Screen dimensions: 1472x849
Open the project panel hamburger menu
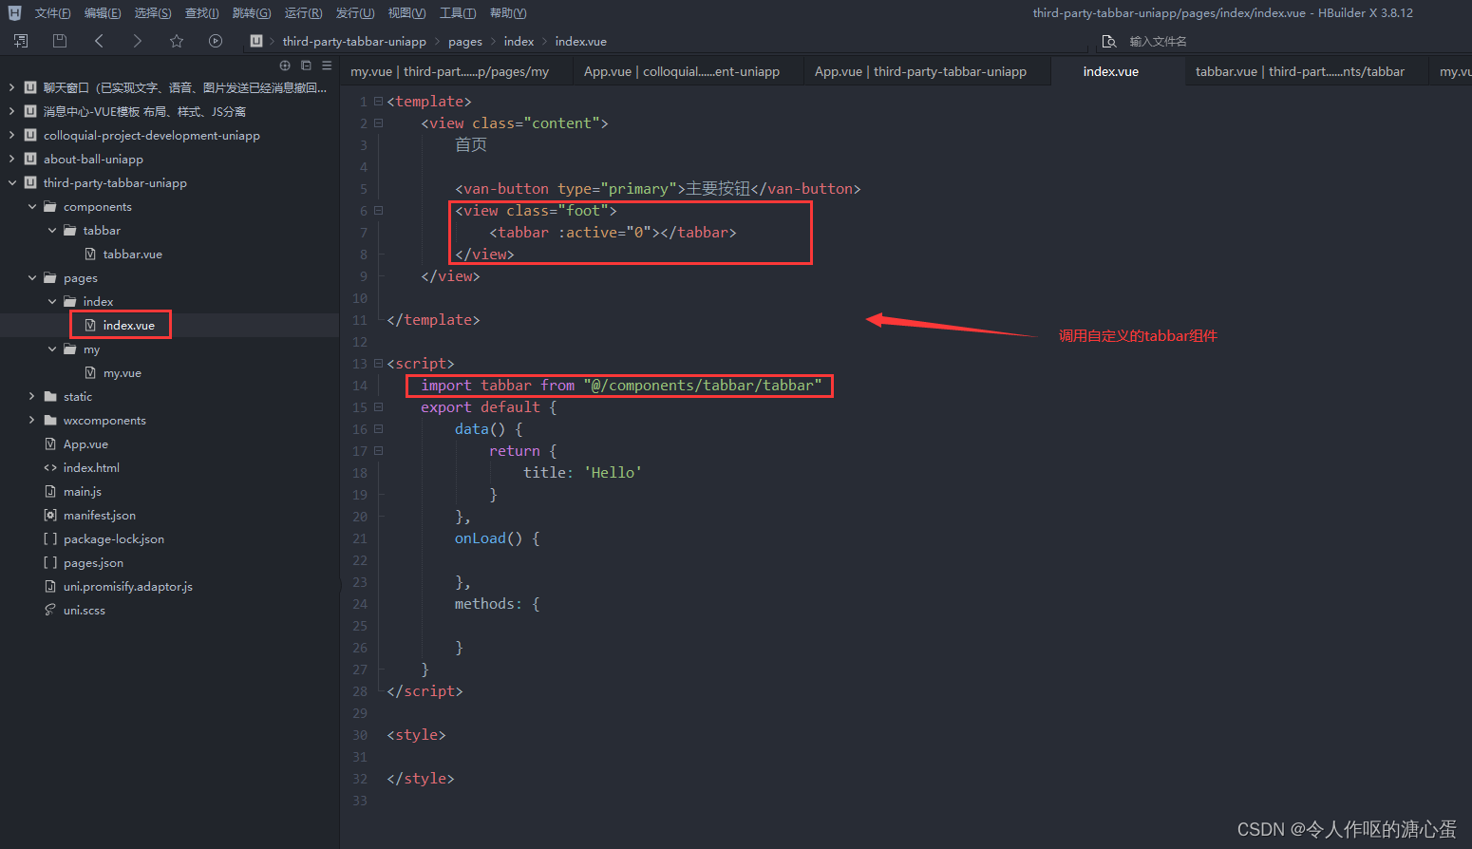(x=327, y=66)
